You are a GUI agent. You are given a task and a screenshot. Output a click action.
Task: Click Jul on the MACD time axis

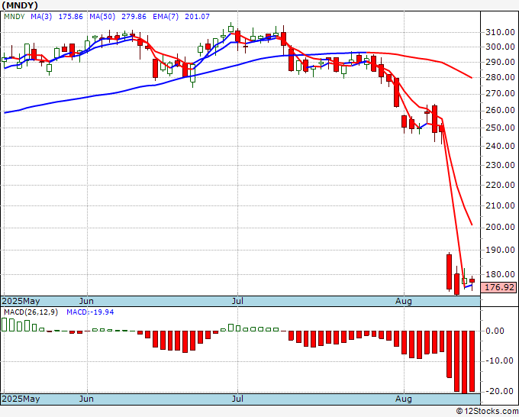[237, 399]
